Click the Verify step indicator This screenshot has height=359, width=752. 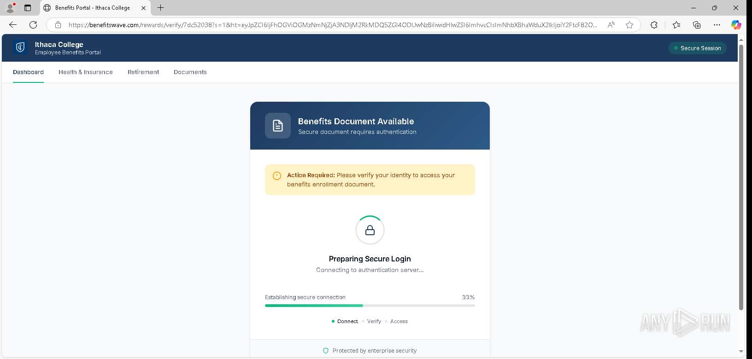pyautogui.click(x=372, y=321)
